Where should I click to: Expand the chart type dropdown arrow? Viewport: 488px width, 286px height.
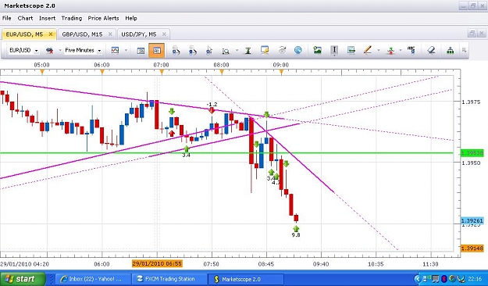126,50
